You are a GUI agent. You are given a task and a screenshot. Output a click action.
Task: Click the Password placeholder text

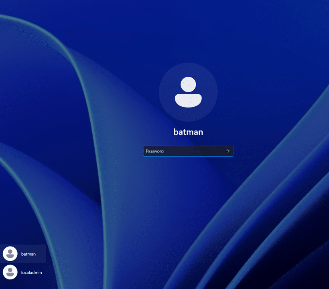155,151
